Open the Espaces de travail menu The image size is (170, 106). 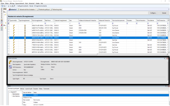click(20, 3)
